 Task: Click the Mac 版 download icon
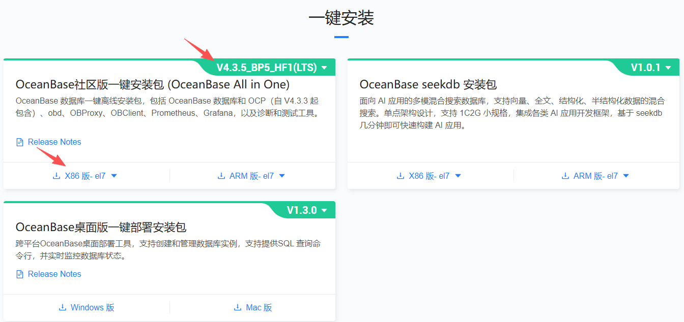point(238,307)
